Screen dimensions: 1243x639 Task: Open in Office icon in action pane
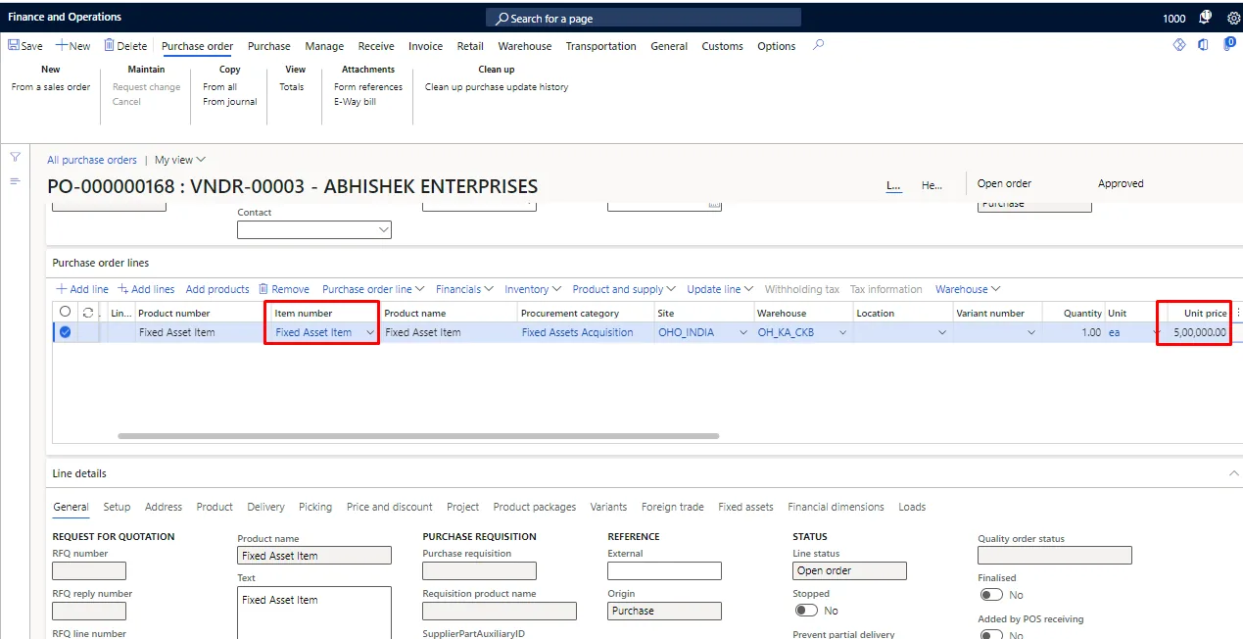click(x=1204, y=45)
